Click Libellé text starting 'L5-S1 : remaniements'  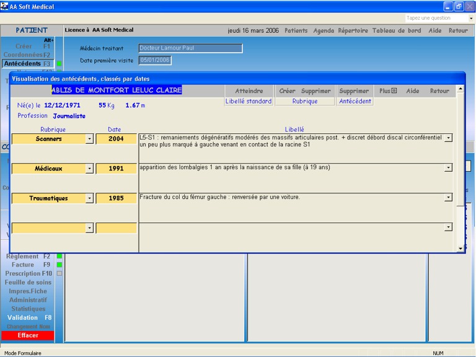click(291, 141)
